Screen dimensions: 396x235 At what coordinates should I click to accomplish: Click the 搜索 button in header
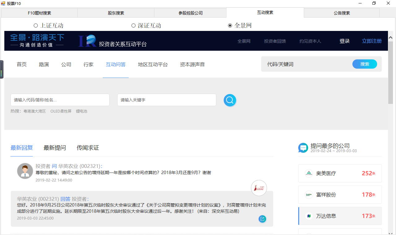coord(365,64)
